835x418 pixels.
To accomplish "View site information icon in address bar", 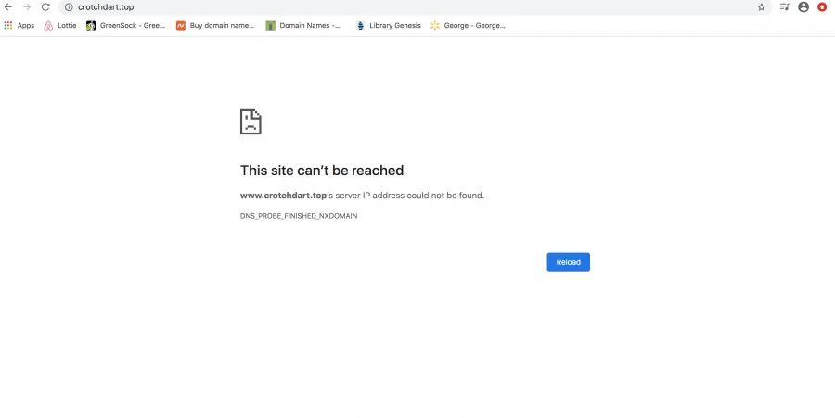I will (x=69, y=6).
